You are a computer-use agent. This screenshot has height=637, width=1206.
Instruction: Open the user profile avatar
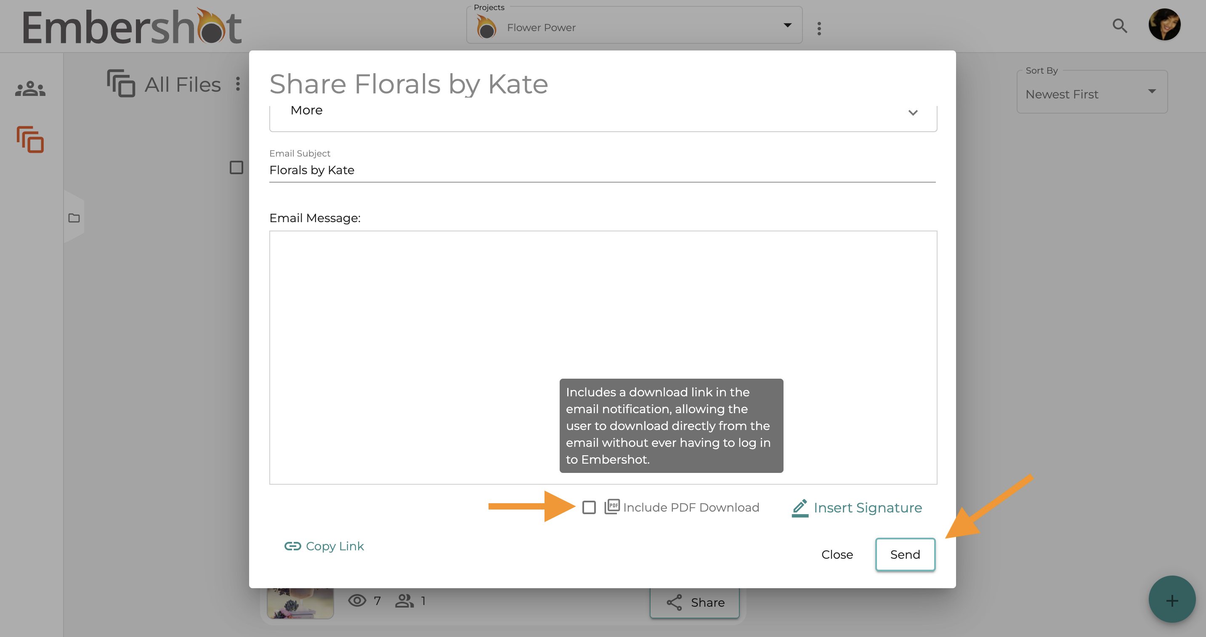click(1164, 25)
